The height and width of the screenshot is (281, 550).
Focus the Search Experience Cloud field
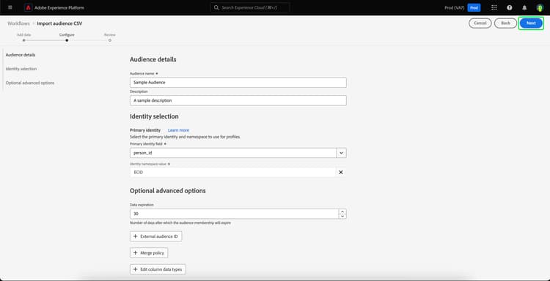(250, 8)
